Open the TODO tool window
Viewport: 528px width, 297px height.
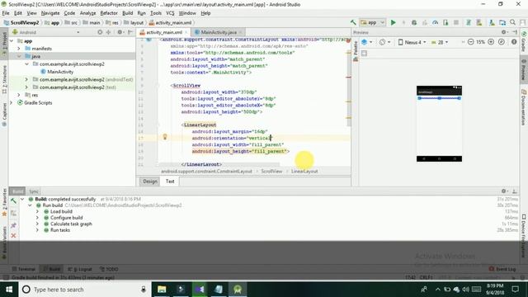point(109,269)
